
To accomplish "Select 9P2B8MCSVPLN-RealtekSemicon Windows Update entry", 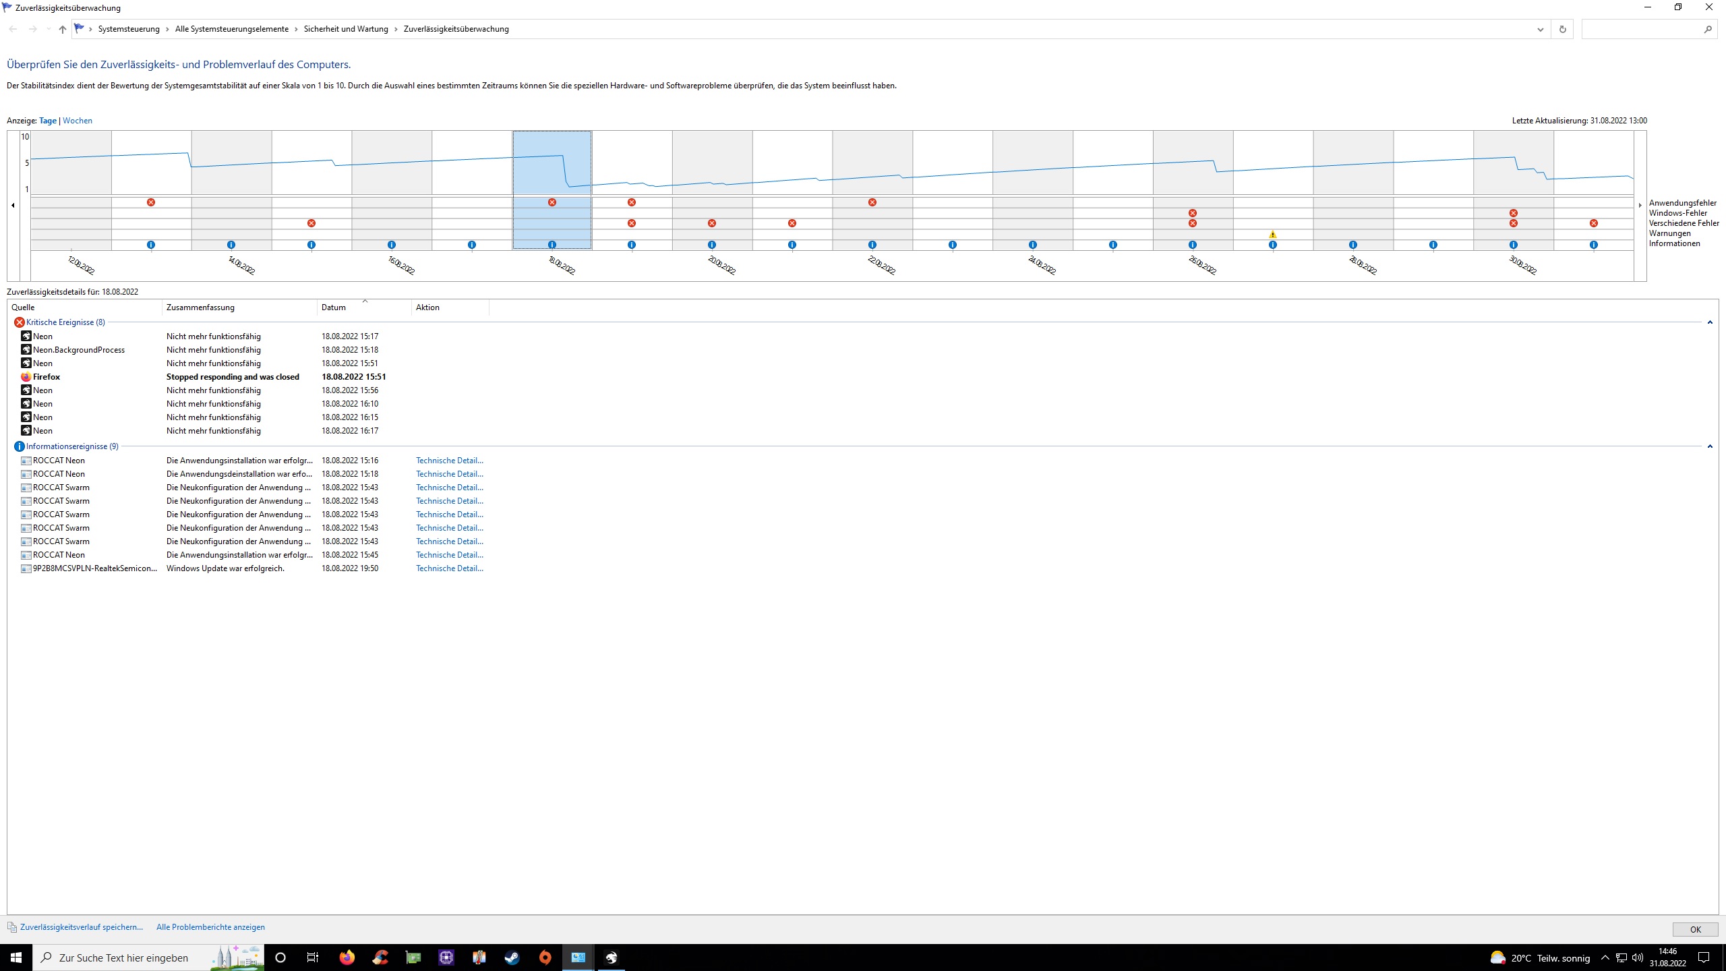I will tap(94, 568).
